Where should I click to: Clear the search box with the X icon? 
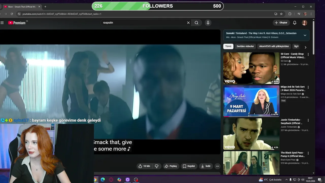click(x=188, y=23)
